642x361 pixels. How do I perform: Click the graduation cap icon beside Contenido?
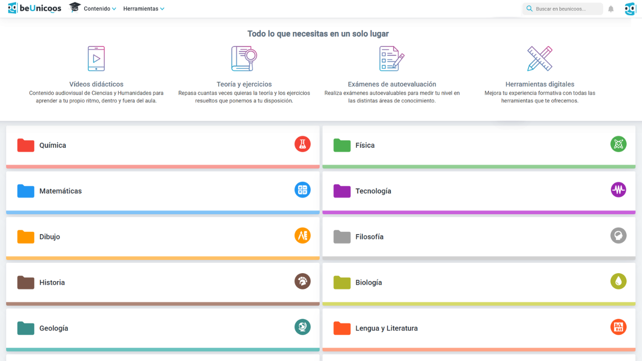pyautogui.click(x=75, y=8)
